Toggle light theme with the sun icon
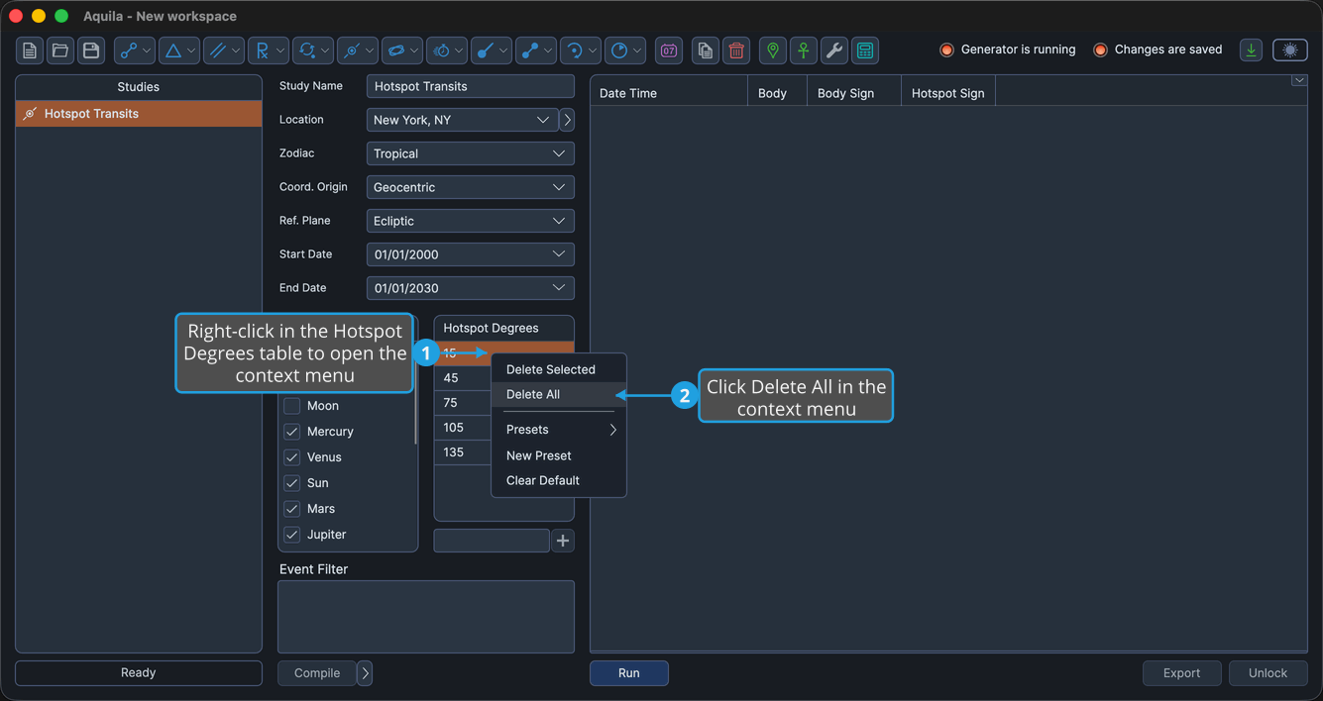Viewport: 1323px width, 701px height. pyautogui.click(x=1290, y=50)
